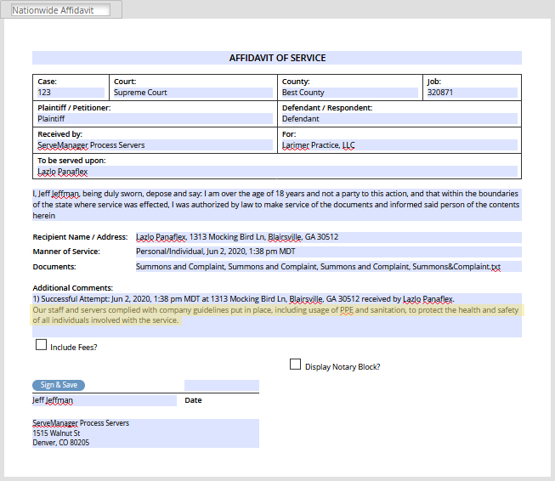The width and height of the screenshot is (555, 481).
Task: Edit the Court field Supreme Court
Action: pos(193,93)
